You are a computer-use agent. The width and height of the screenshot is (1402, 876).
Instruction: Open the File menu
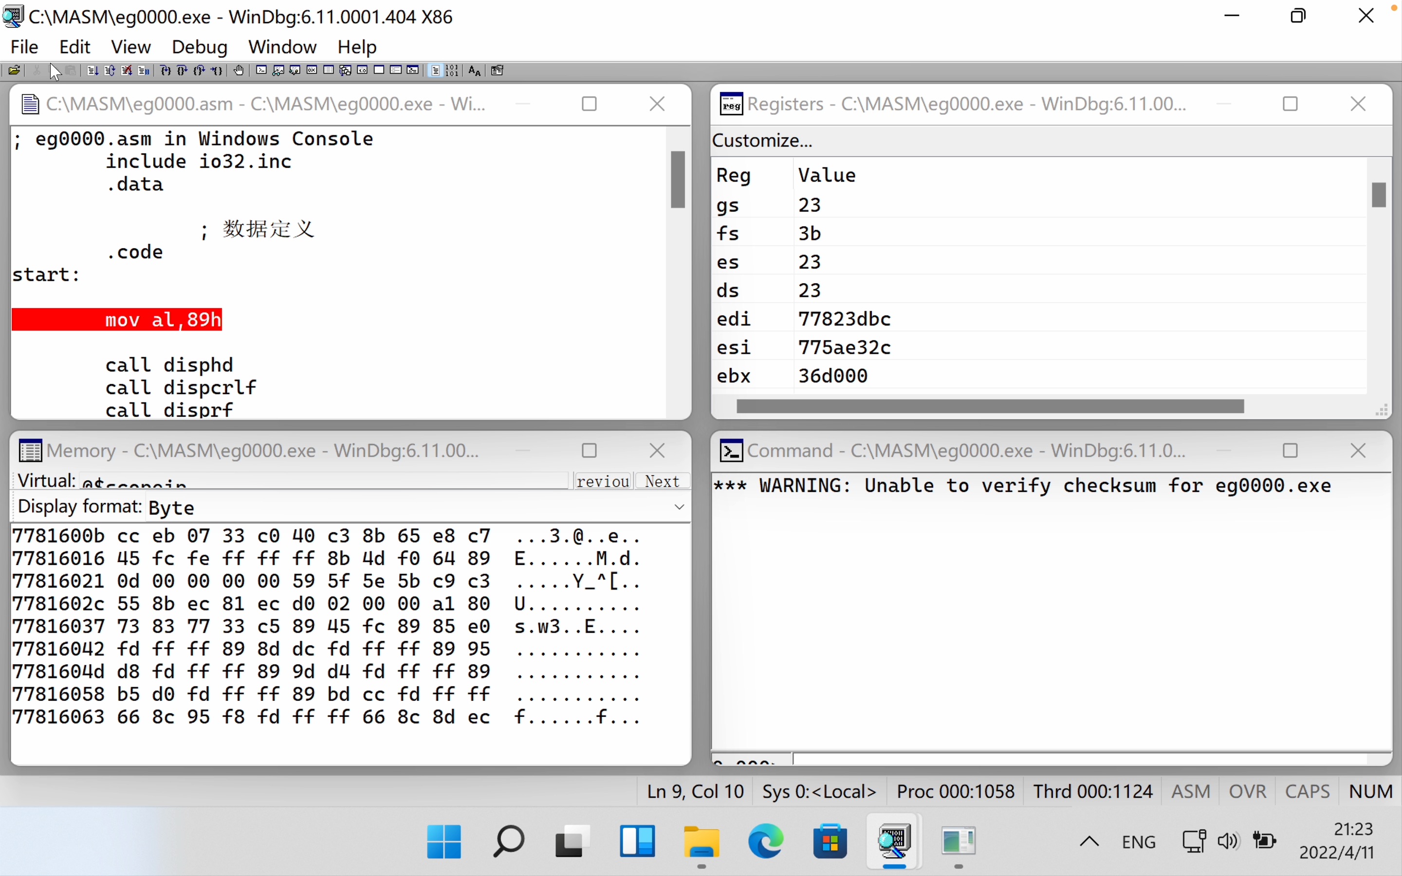click(24, 46)
